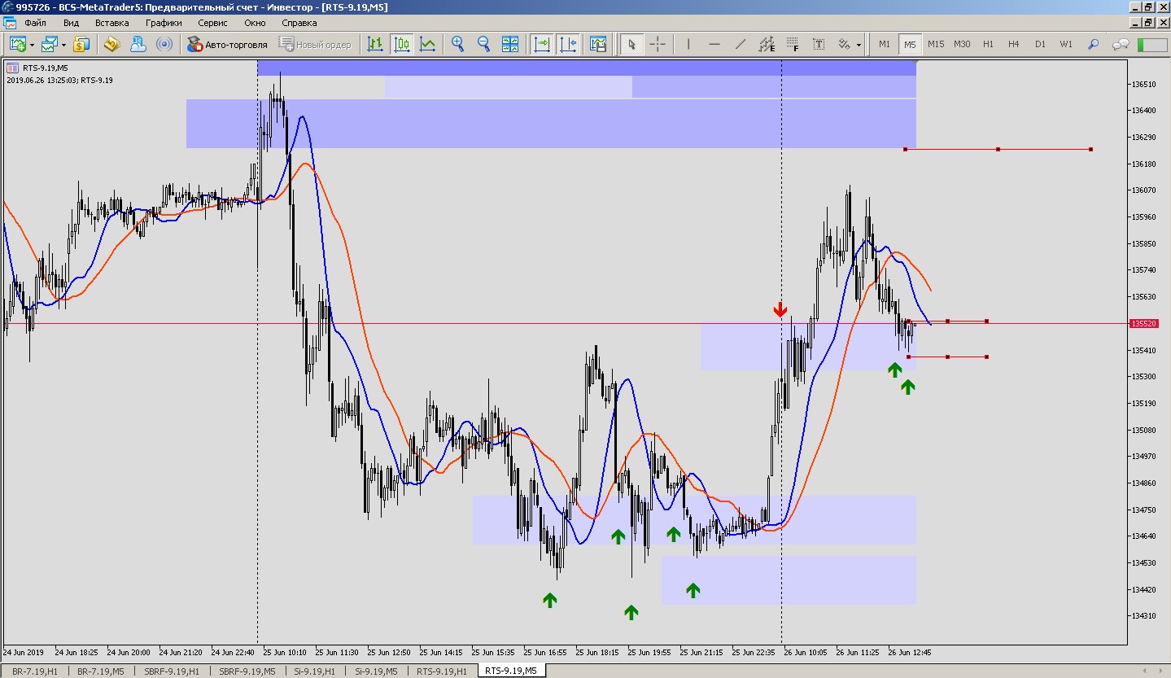The height and width of the screenshot is (678, 1171).
Task: Switch chart to candlesticks mode
Action: click(x=401, y=44)
